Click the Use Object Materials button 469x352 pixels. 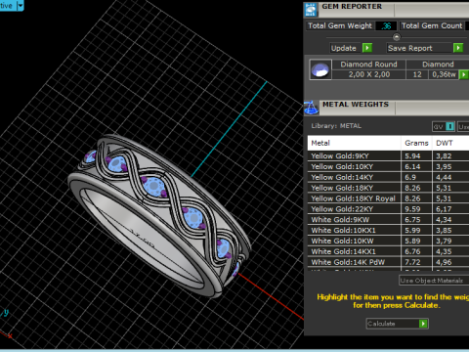[x=434, y=281]
